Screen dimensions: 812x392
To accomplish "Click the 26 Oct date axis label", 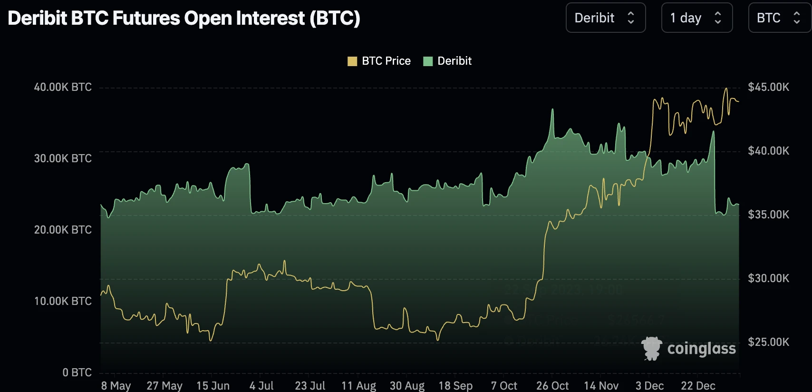I will pos(552,385).
